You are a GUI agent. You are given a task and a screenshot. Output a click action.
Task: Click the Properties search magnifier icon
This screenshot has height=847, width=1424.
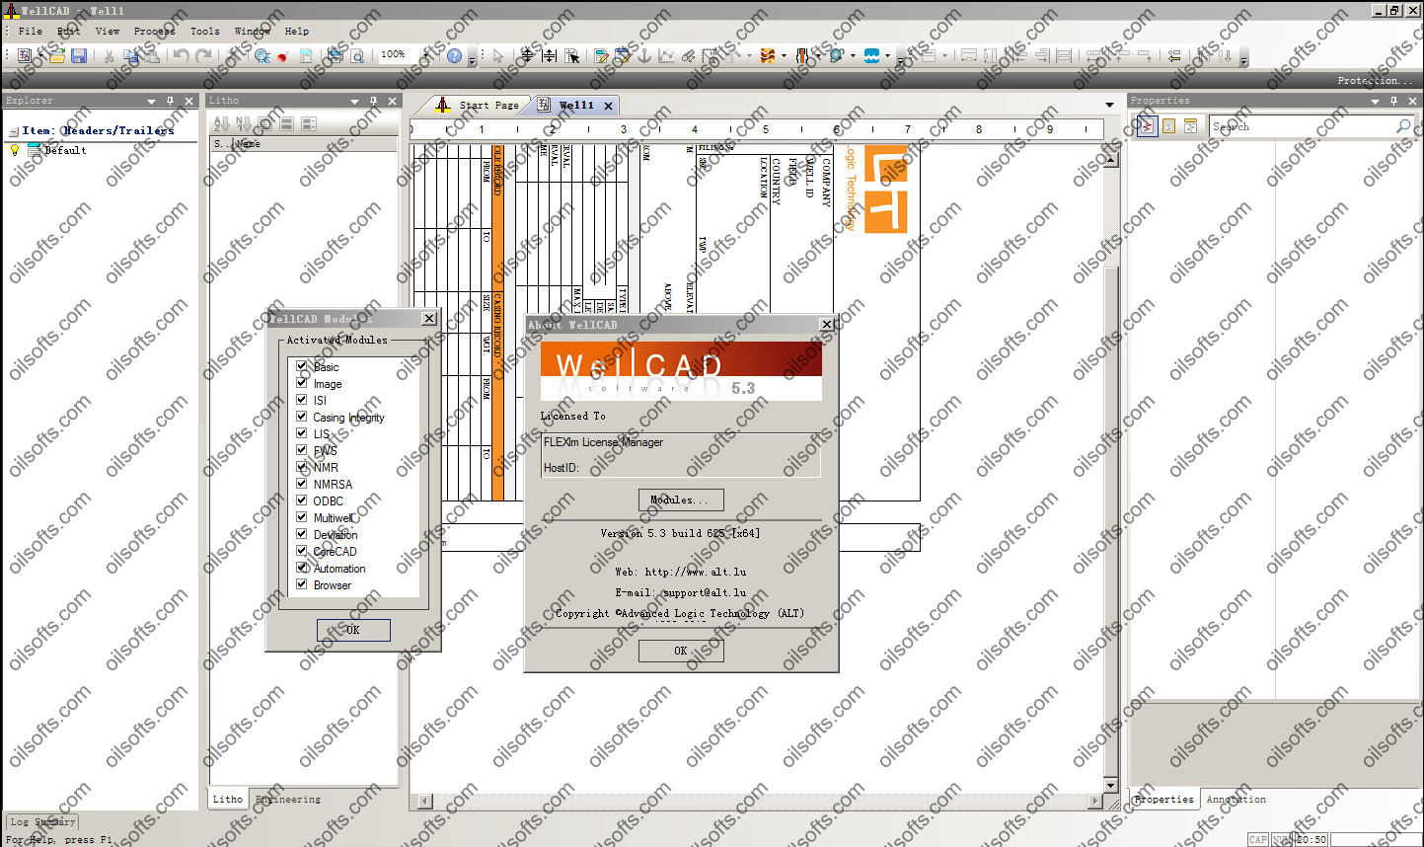coord(1403,126)
